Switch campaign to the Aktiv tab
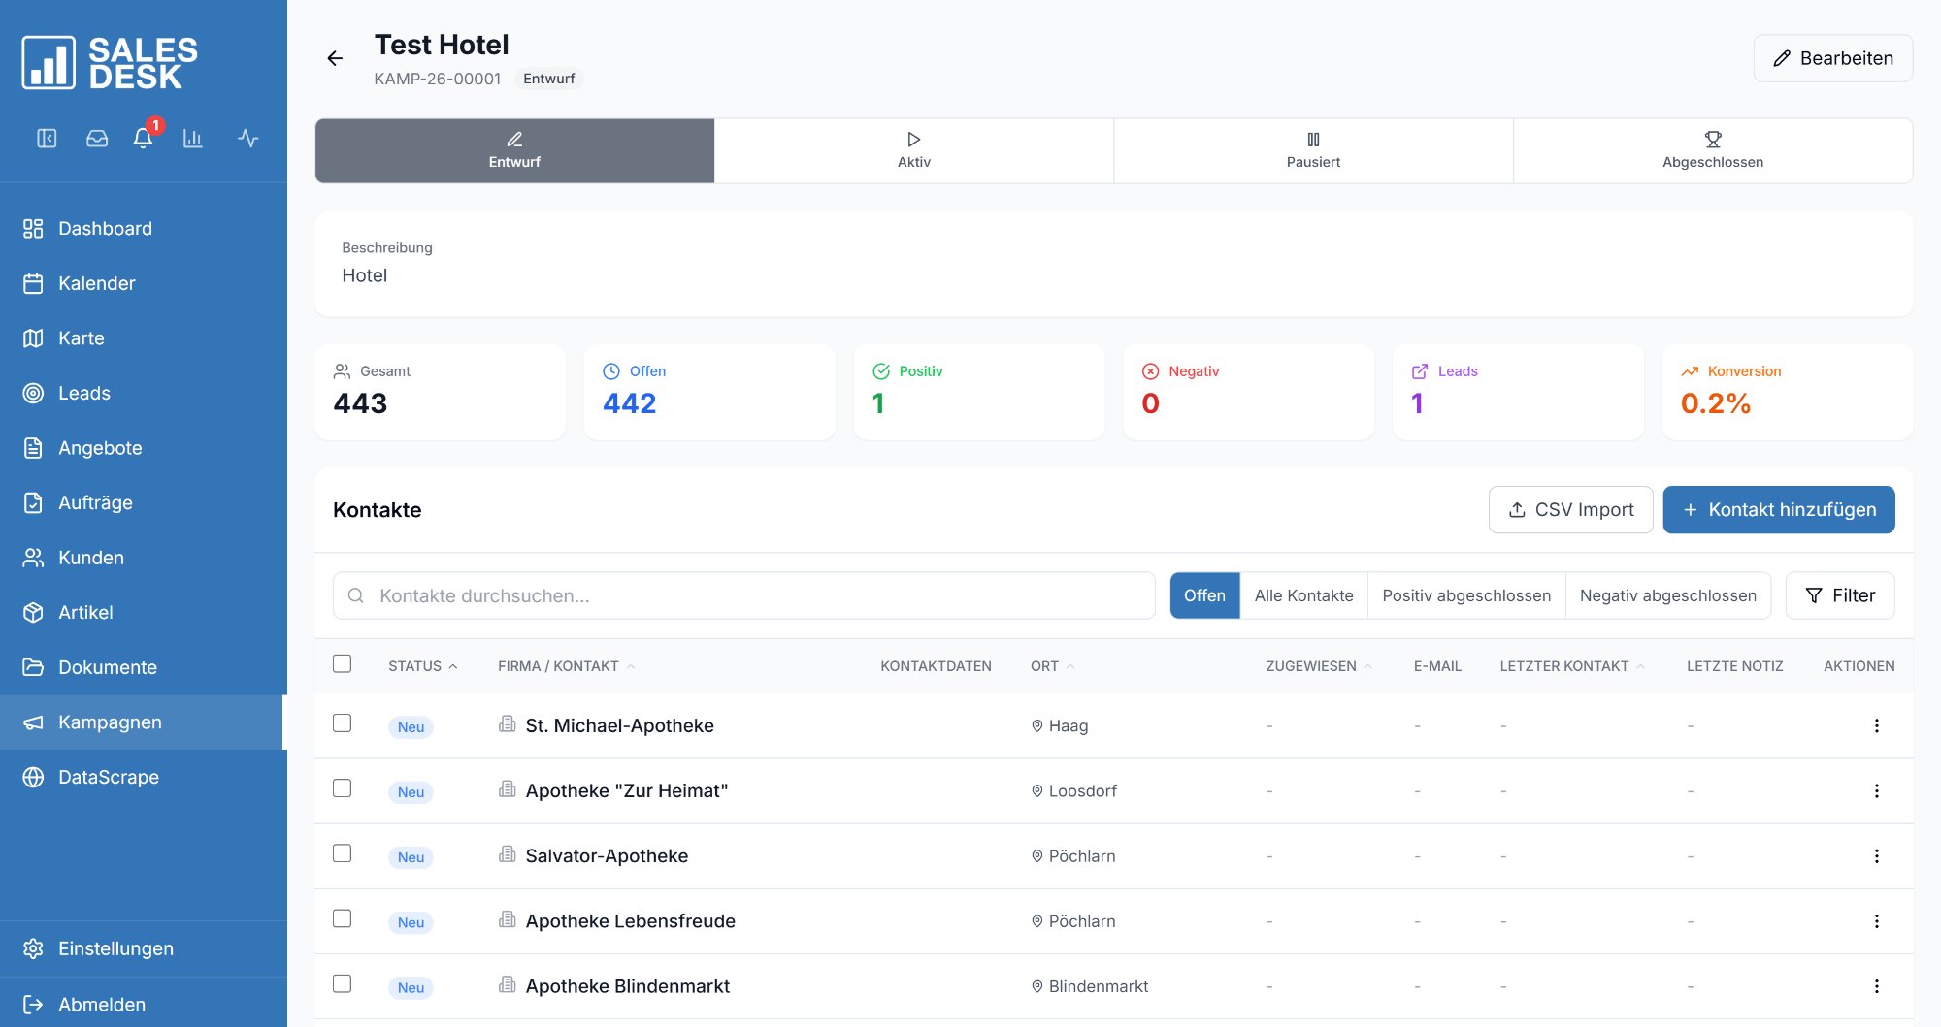Screen dimensions: 1941x1027 [913, 150]
